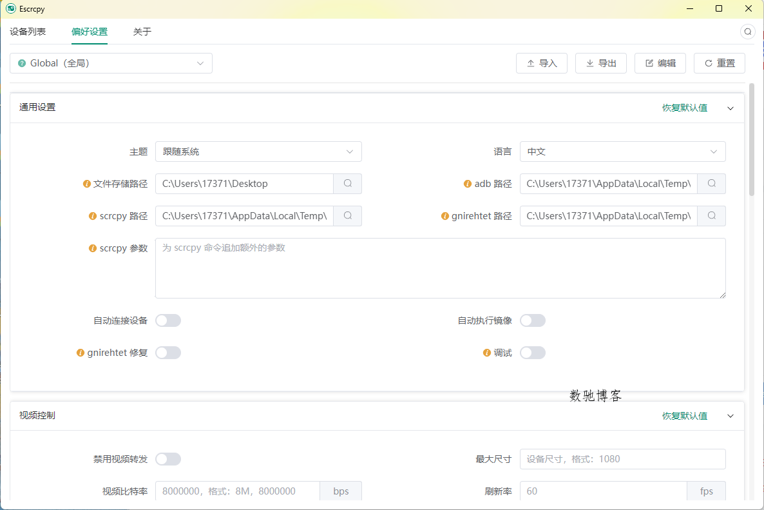Enable the 调试 debug switch
764x510 pixels.
(533, 353)
